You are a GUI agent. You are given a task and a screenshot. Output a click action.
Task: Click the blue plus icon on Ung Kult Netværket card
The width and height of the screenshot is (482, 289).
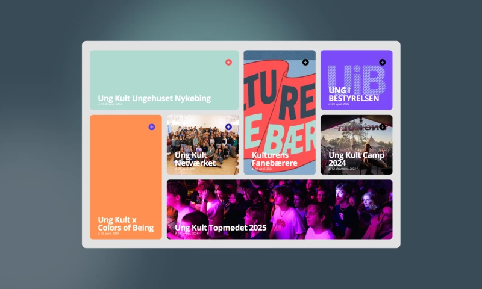point(228,127)
